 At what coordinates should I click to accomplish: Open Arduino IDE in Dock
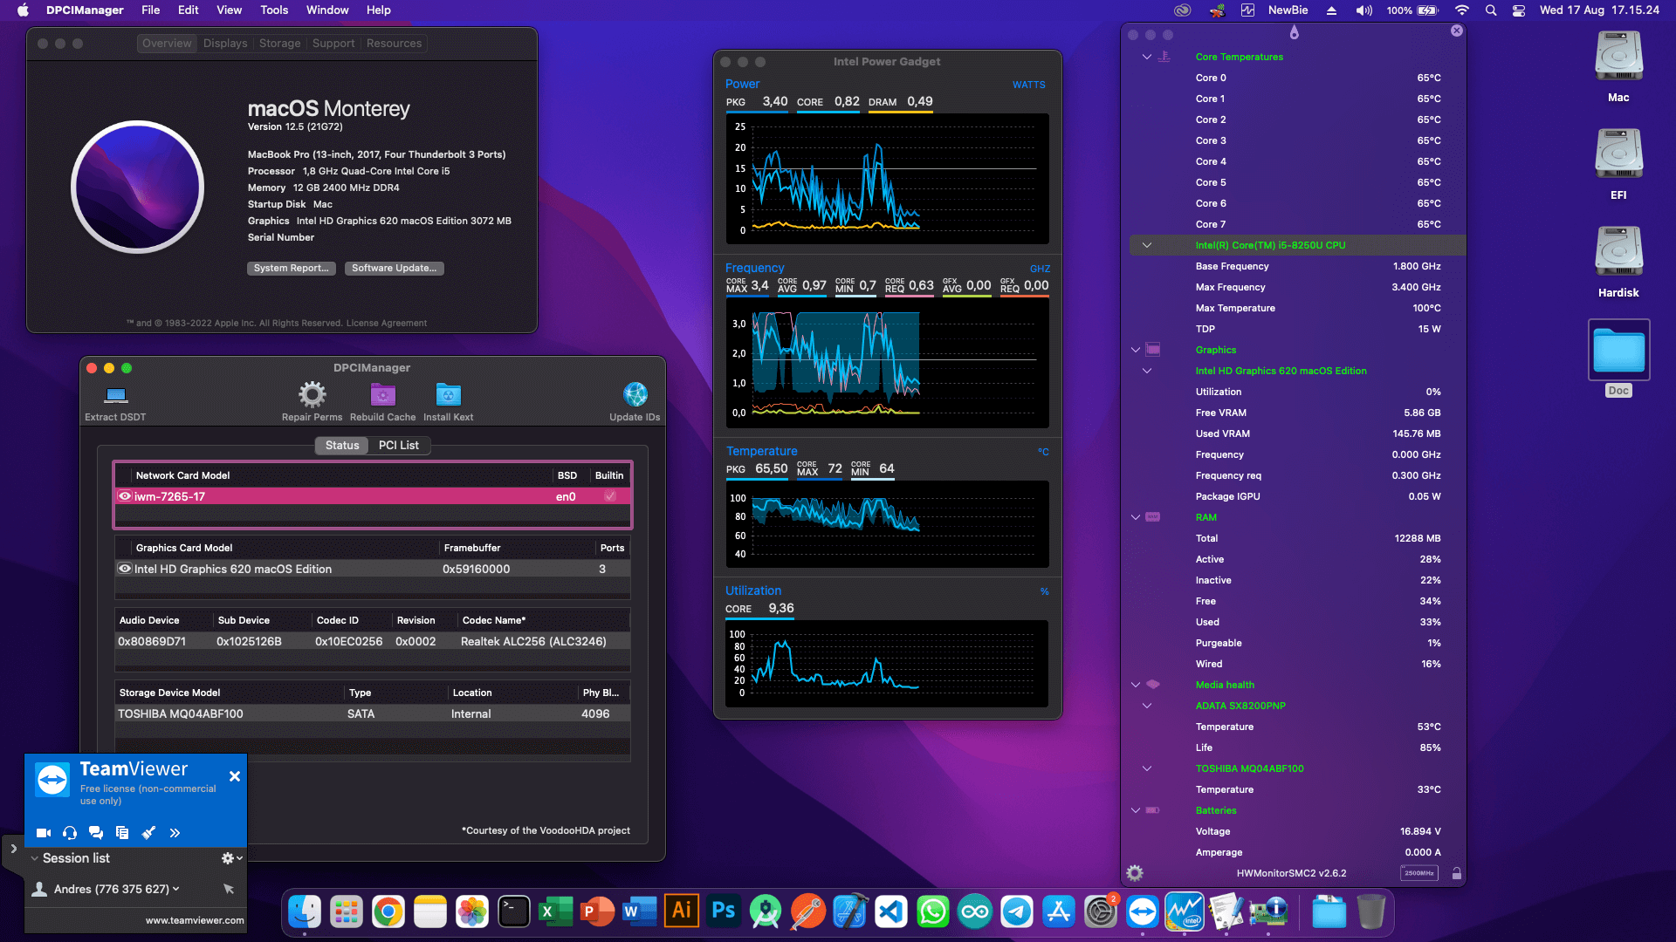[x=975, y=912]
